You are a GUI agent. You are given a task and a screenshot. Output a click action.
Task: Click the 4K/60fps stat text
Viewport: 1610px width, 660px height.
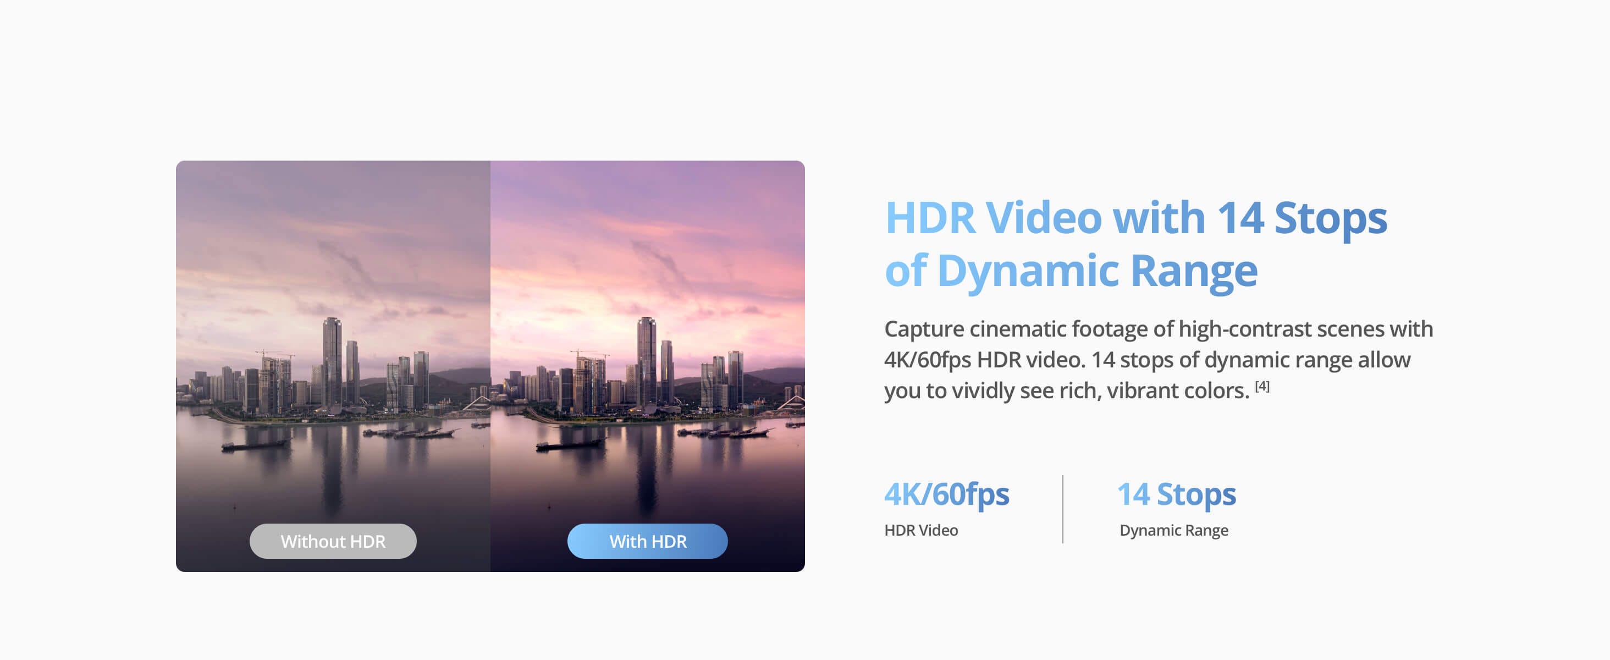(x=946, y=494)
